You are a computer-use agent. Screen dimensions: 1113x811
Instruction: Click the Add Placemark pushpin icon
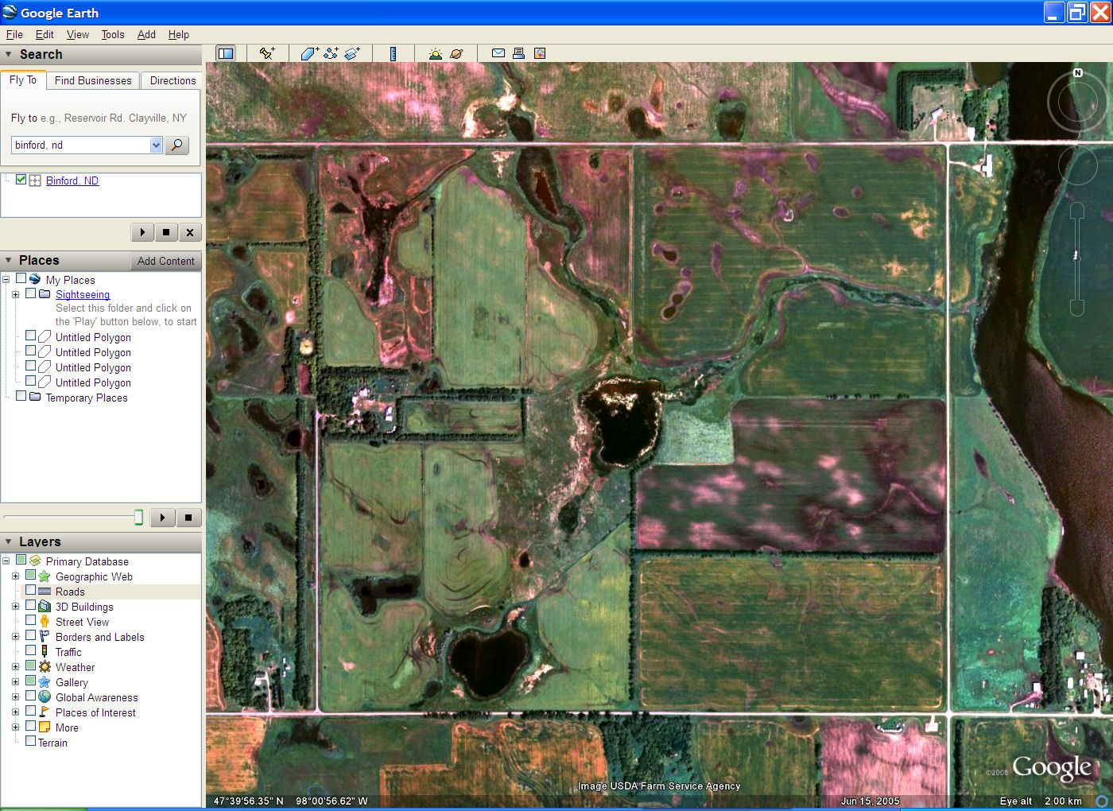coord(267,53)
